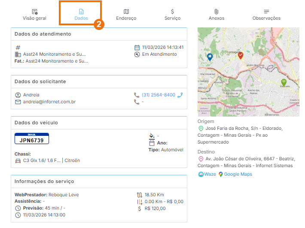The width and height of the screenshot is (305, 228).
Task: Open the Serviço tab
Action: tap(172, 15)
